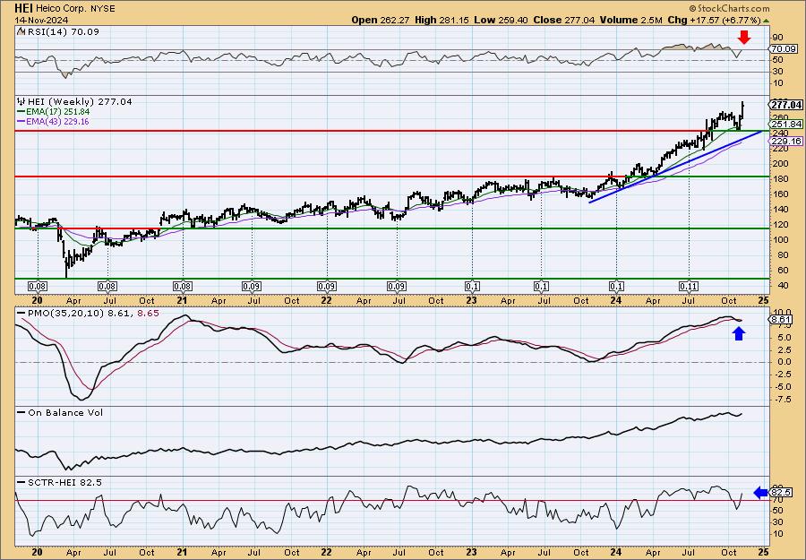Click the On Balance Vol panel label

65,412
